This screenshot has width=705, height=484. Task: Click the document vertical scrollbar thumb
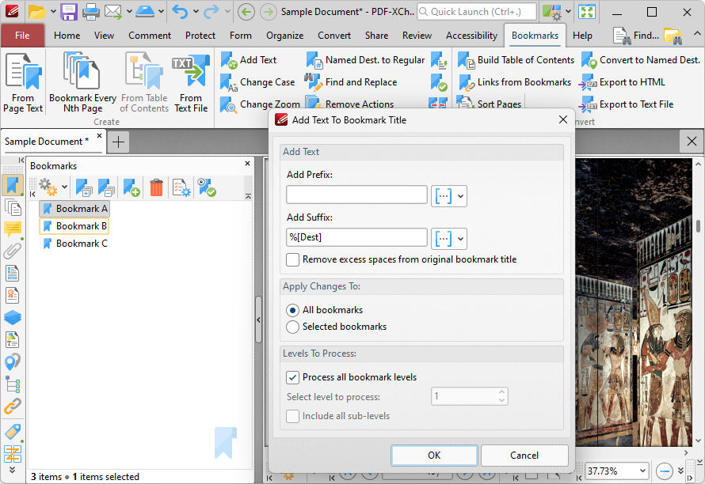[698, 226]
